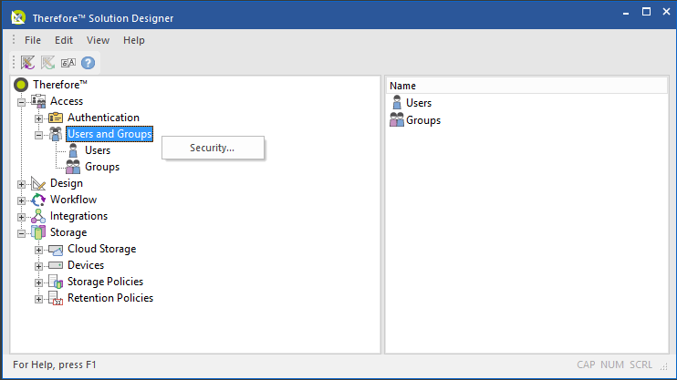Click the Users icon in tree
The image size is (677, 380).
[73, 150]
